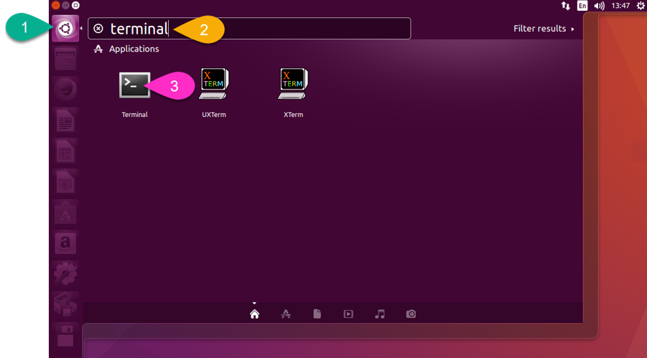Open the Terminal application icon
The image size is (647, 358).
[x=134, y=85]
